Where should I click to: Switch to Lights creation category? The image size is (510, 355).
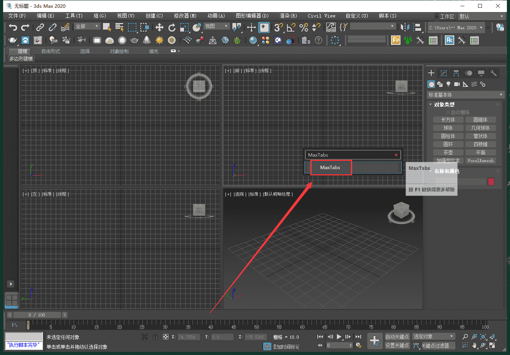pos(448,84)
